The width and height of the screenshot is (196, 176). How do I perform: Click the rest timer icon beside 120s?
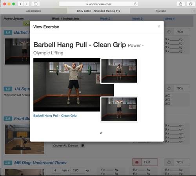point(169,162)
